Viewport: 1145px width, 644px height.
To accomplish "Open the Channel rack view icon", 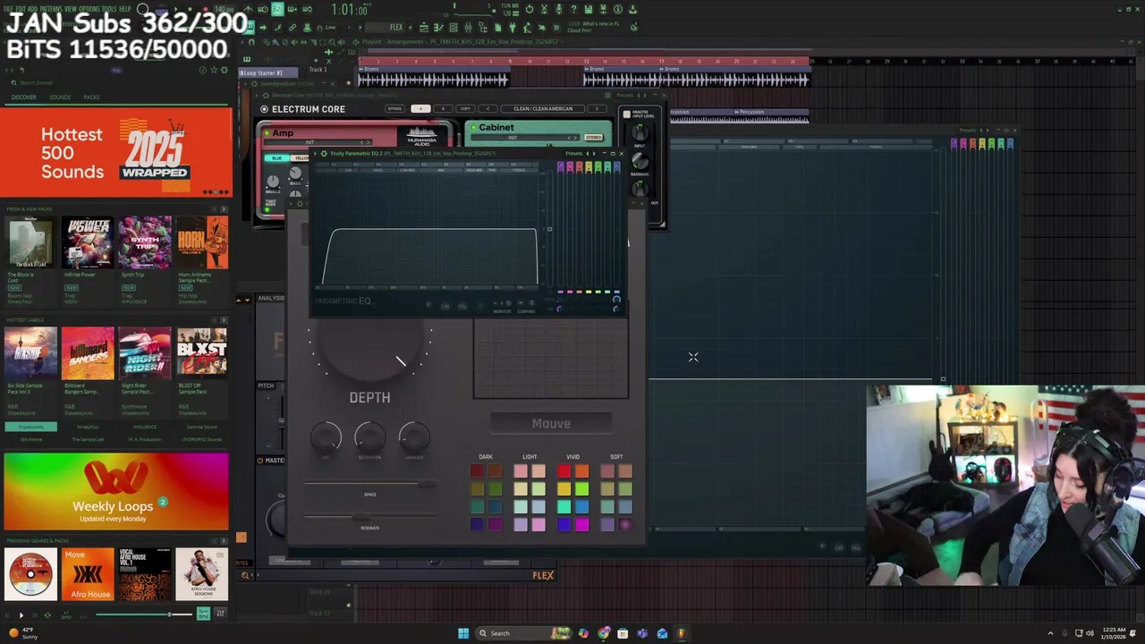I will [453, 28].
